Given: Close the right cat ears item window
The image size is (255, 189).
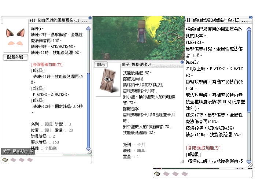Looking at the screenshot, I should click(x=251, y=17).
